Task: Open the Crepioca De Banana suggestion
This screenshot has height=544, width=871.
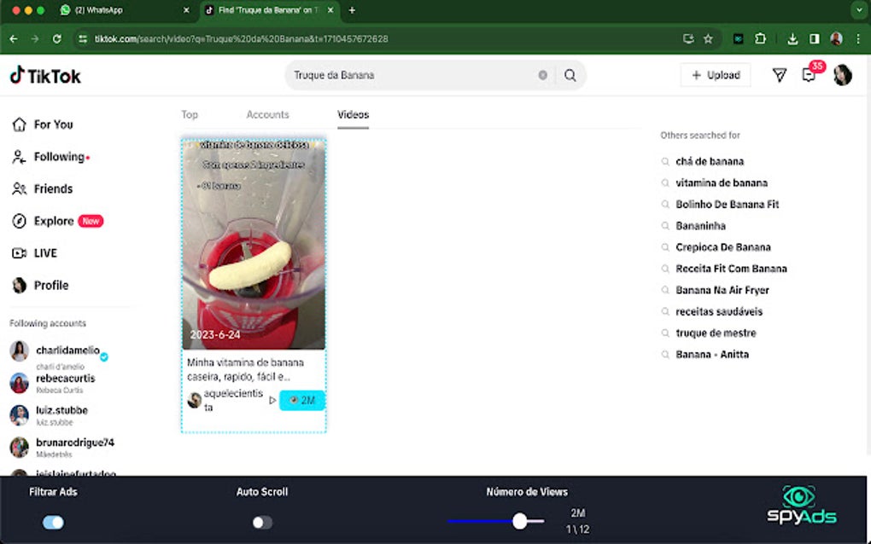Action: pos(723,247)
